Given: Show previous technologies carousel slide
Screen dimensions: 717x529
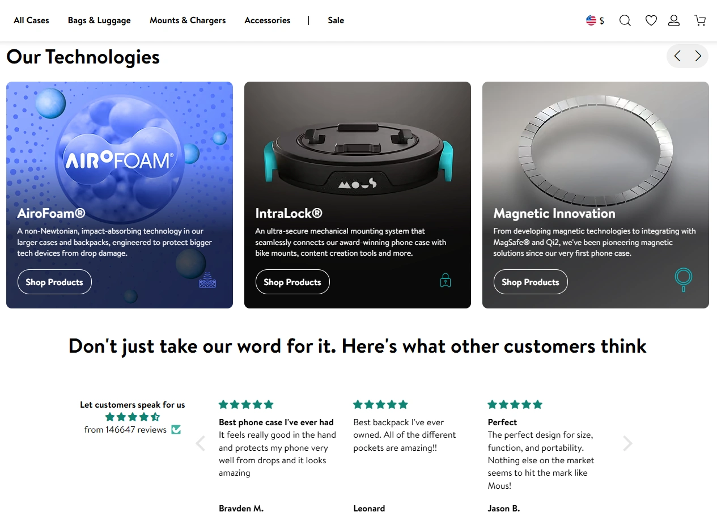Looking at the screenshot, I should pos(677,56).
